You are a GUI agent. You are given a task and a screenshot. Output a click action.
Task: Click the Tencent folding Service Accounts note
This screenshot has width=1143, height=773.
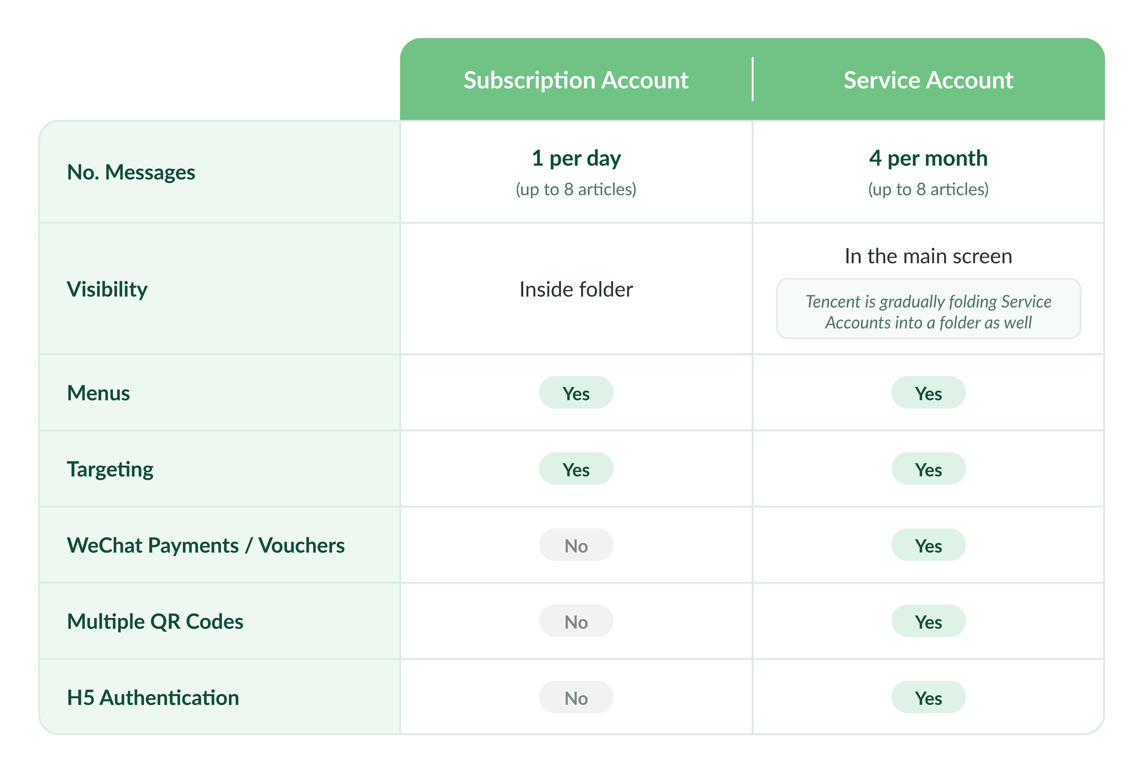click(928, 309)
